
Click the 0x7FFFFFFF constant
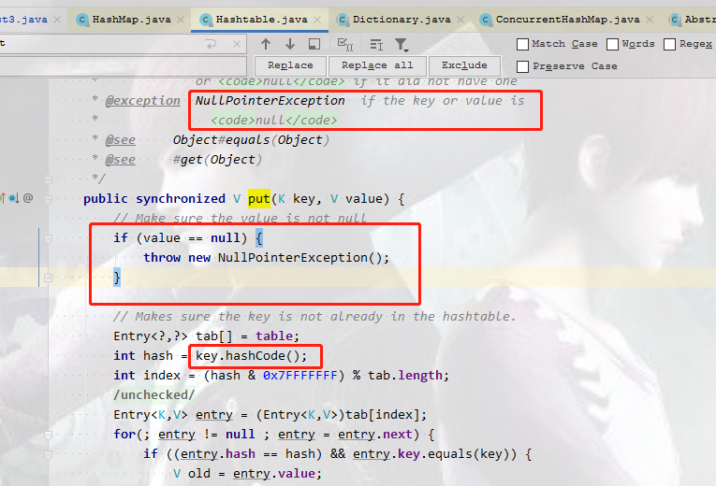click(x=300, y=375)
